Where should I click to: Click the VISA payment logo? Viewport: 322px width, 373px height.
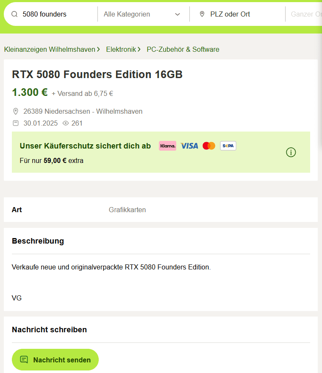click(189, 146)
